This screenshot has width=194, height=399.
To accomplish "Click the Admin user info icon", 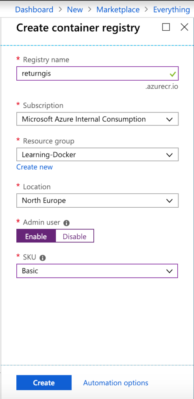I will point(66,223).
